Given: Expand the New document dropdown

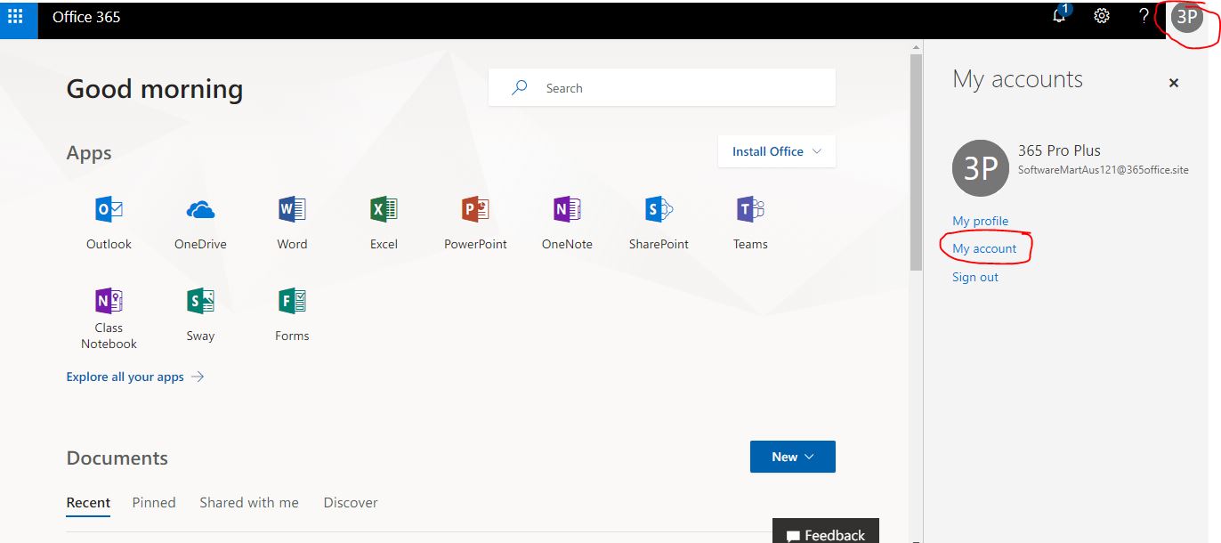Looking at the screenshot, I should (793, 457).
